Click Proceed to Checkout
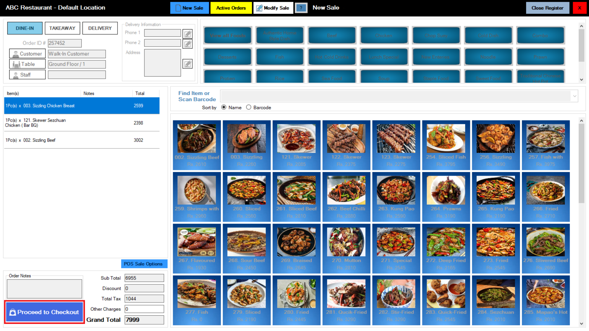The width and height of the screenshot is (589, 331). (44, 312)
